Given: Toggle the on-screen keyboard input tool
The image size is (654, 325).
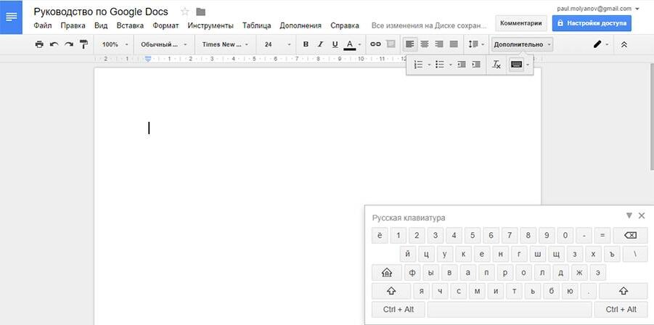Looking at the screenshot, I should pos(516,65).
